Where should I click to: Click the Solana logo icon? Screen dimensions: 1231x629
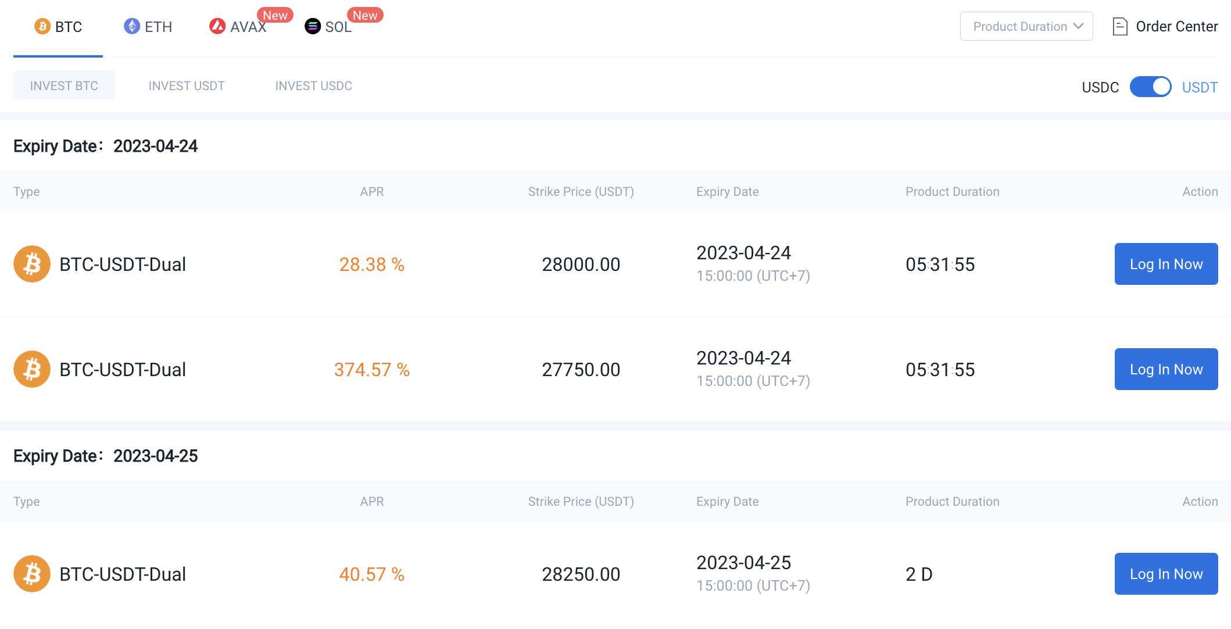[x=313, y=26]
